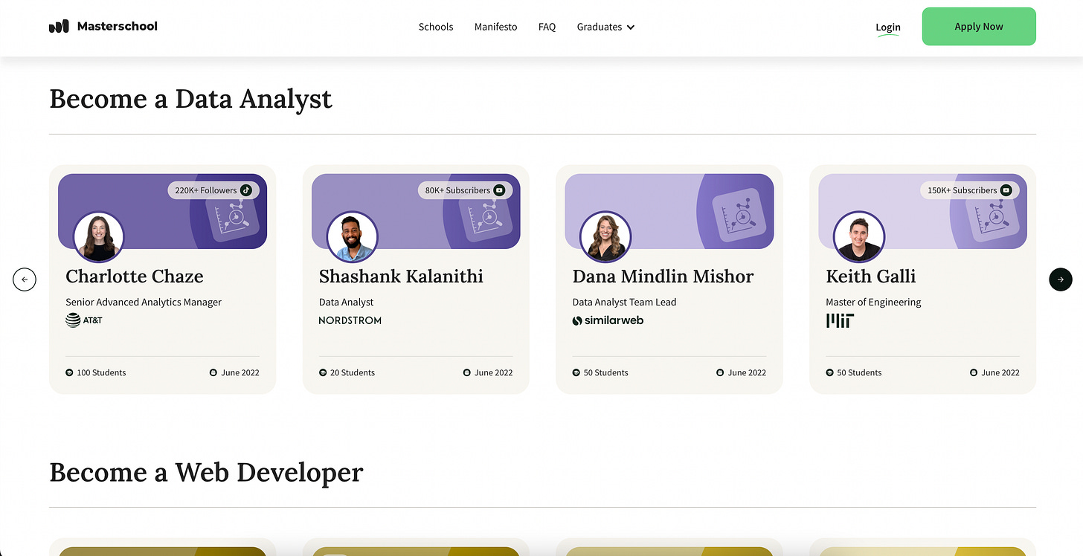
Task: Click date icon on Dana Mindlin Mishor card
Action: tap(721, 372)
